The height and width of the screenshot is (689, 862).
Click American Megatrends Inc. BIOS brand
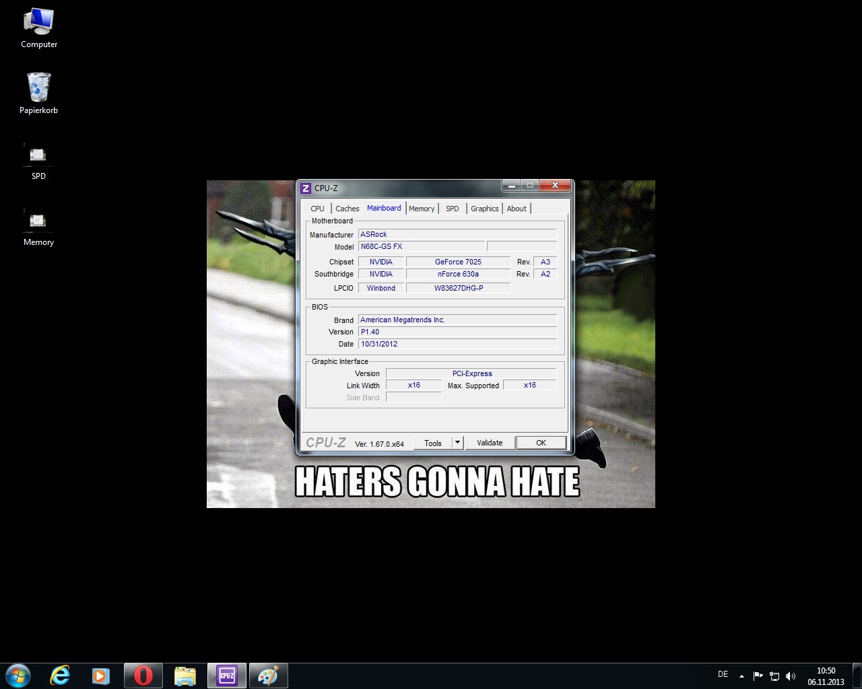458,320
